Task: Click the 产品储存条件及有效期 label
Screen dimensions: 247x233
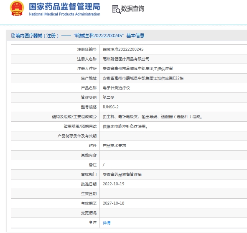Action: [x=77, y=136]
